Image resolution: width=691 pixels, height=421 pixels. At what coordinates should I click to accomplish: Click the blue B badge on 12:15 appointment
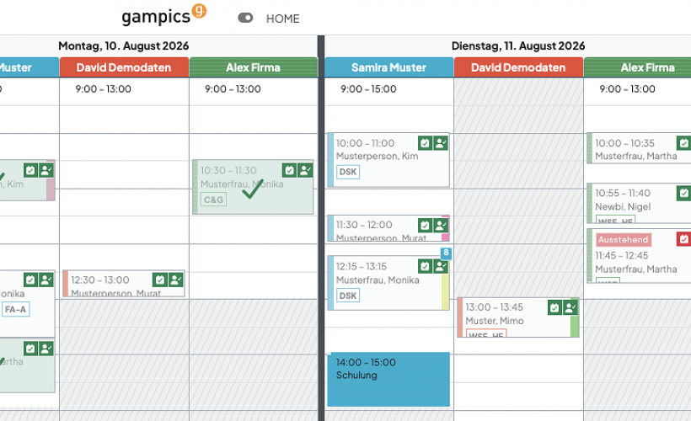click(446, 253)
